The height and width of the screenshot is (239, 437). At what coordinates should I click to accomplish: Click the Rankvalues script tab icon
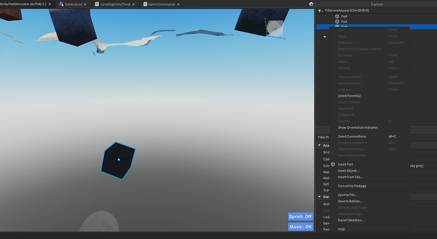point(61,4)
